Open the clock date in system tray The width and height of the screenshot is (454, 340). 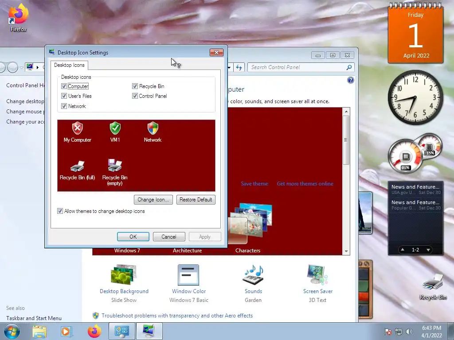click(x=431, y=332)
